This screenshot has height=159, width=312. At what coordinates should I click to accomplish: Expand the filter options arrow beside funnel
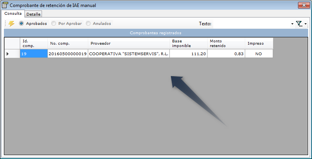point(305,24)
